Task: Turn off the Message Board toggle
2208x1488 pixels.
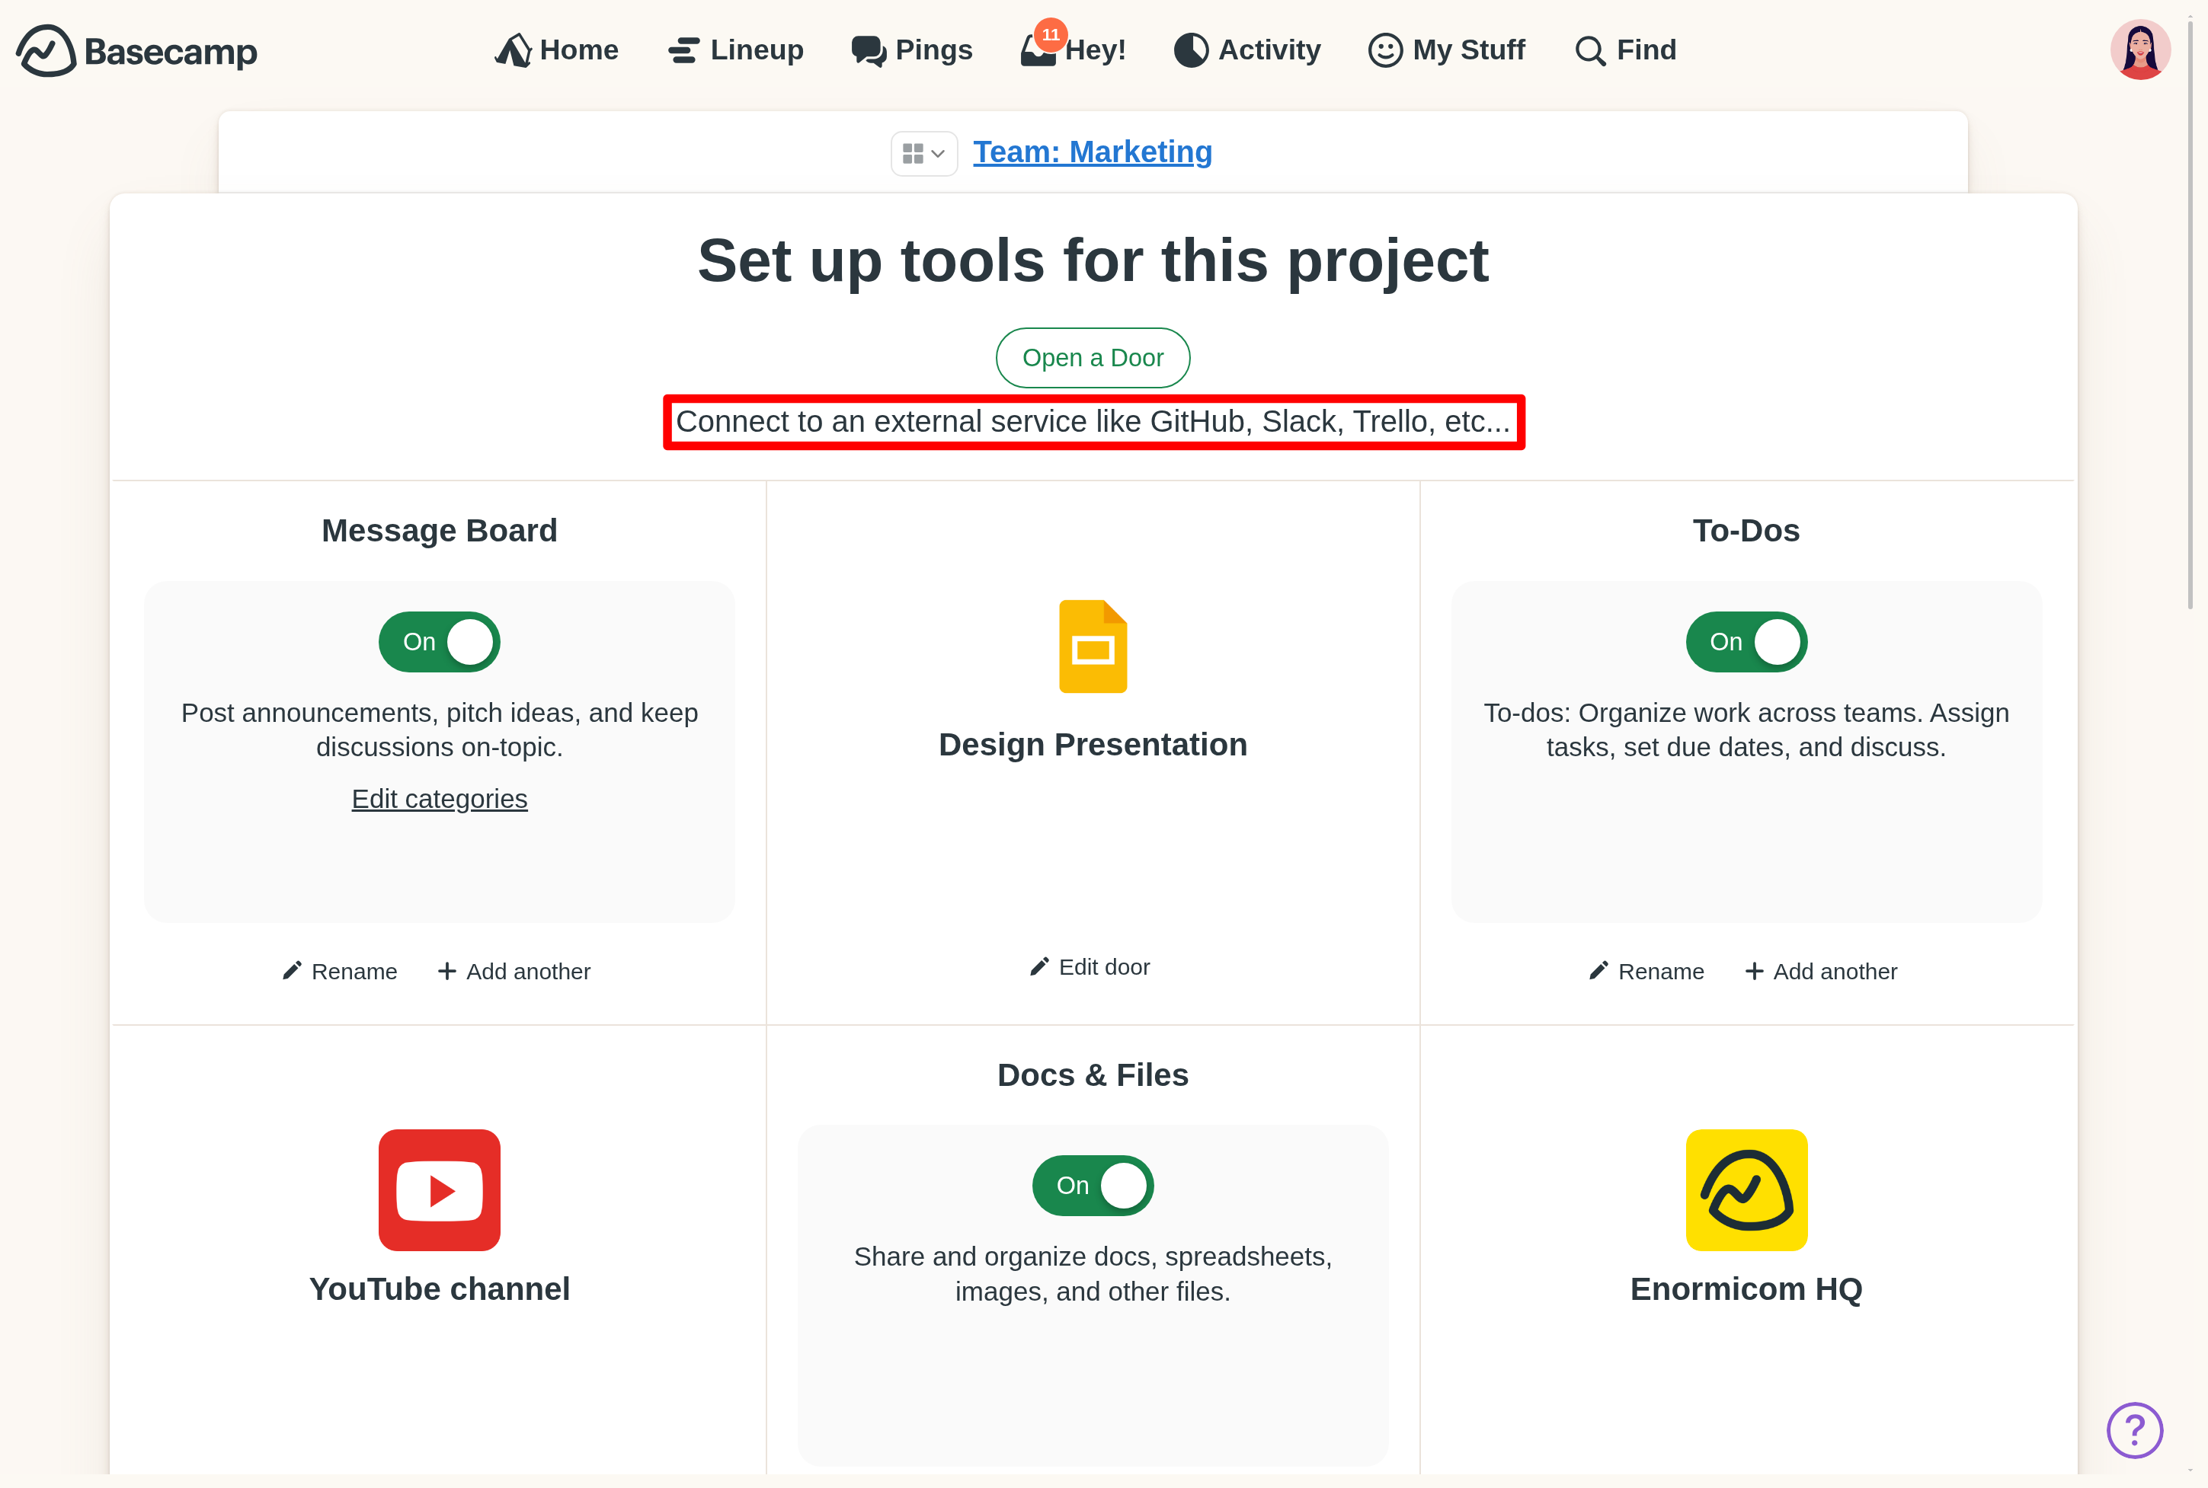Action: (439, 641)
